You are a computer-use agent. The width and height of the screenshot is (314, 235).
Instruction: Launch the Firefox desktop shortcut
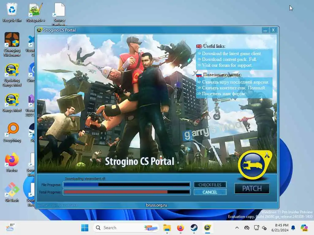pos(12,162)
